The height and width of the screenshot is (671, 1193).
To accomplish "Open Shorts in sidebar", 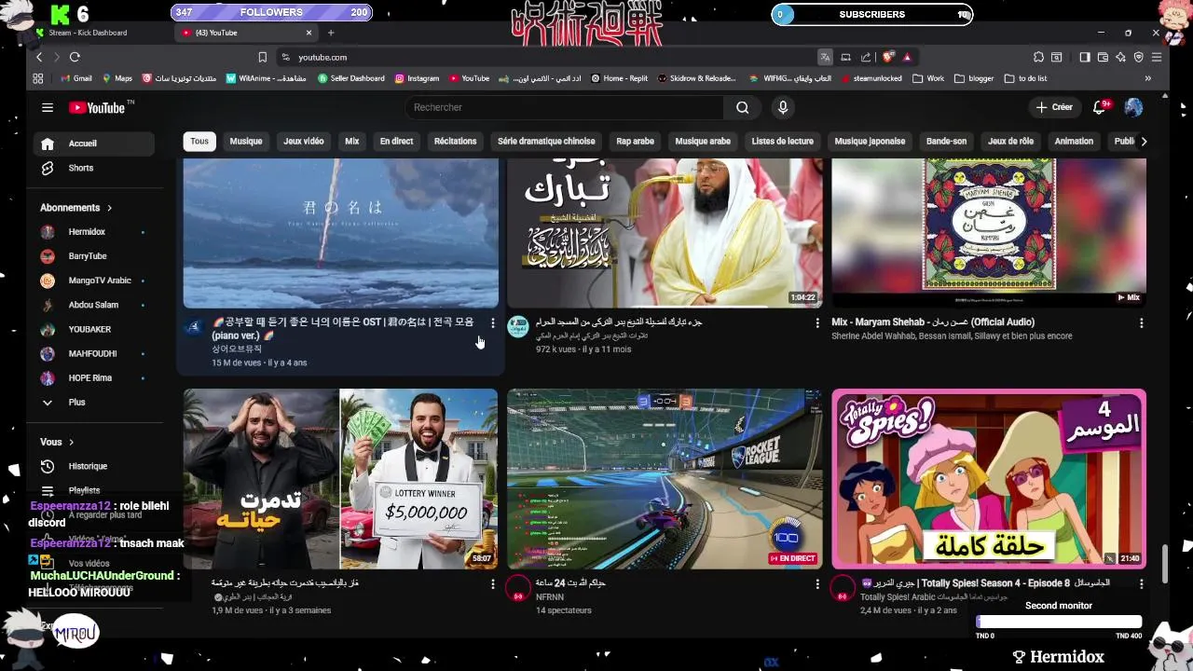I will click(93, 168).
